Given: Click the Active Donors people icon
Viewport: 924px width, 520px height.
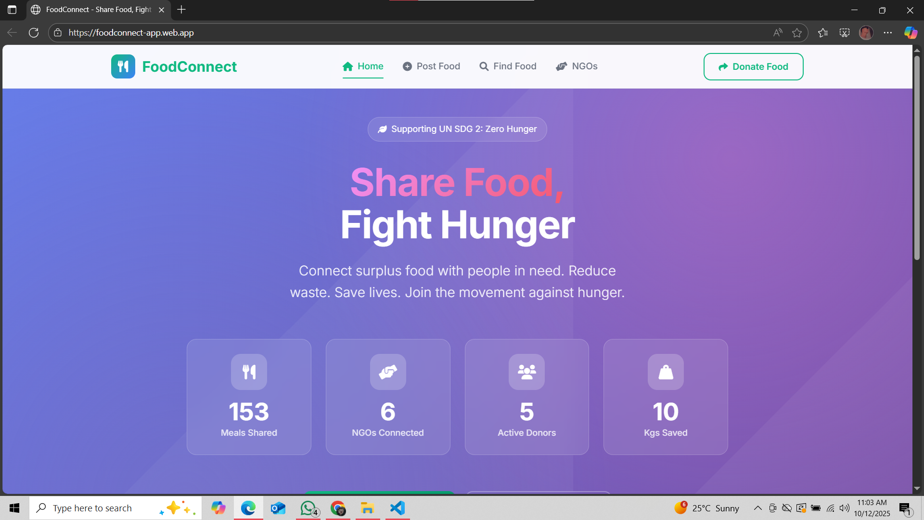Looking at the screenshot, I should (x=527, y=372).
